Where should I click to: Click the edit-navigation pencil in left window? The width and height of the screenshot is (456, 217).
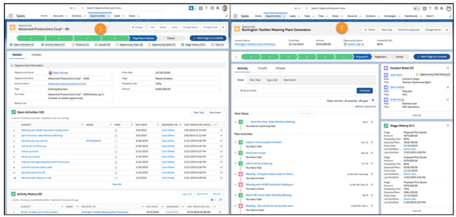tap(226, 16)
